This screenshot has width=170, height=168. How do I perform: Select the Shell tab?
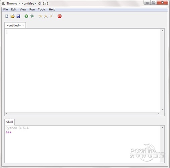10,122
